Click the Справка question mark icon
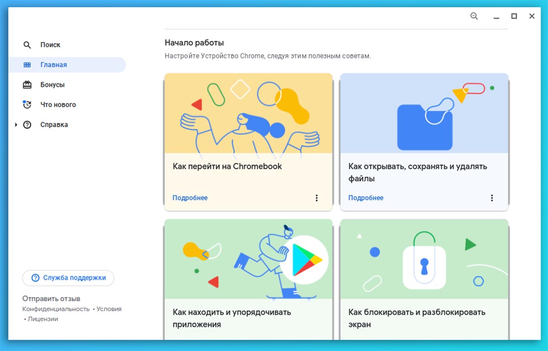The width and height of the screenshot is (548, 351). coord(27,125)
